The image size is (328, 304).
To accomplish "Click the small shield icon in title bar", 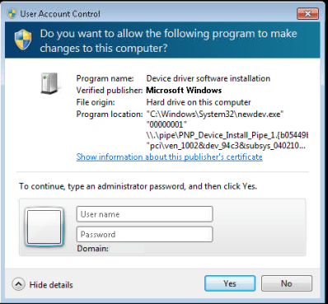I will 12,13.
